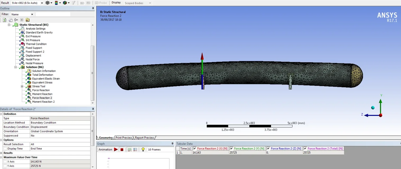This screenshot has height=169, width=401.
Task: Pin the Details panel
Action: coord(93,109)
